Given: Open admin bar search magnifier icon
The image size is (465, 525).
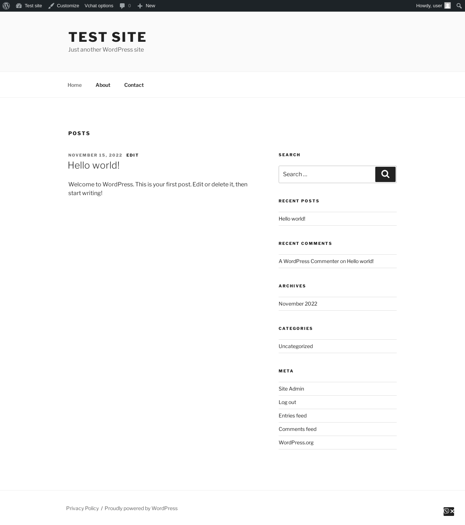Looking at the screenshot, I should (x=459, y=6).
